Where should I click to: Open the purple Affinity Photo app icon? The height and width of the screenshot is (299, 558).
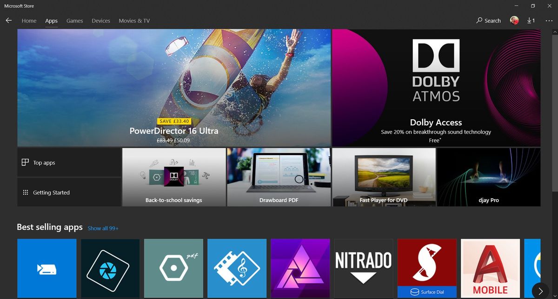point(300,268)
